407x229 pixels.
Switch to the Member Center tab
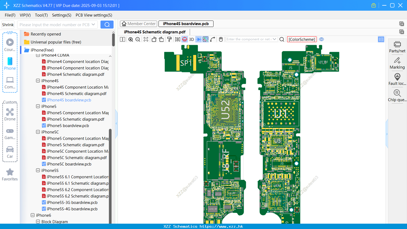(139, 24)
